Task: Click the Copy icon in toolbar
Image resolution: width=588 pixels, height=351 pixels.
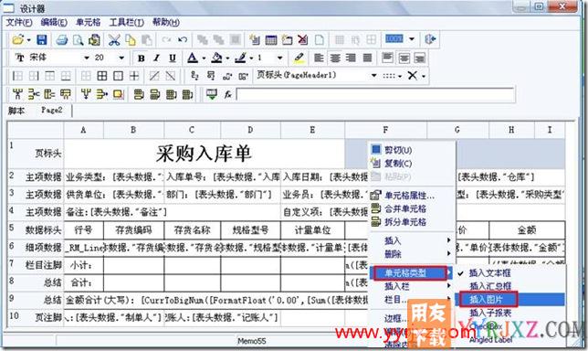Action: coord(131,39)
